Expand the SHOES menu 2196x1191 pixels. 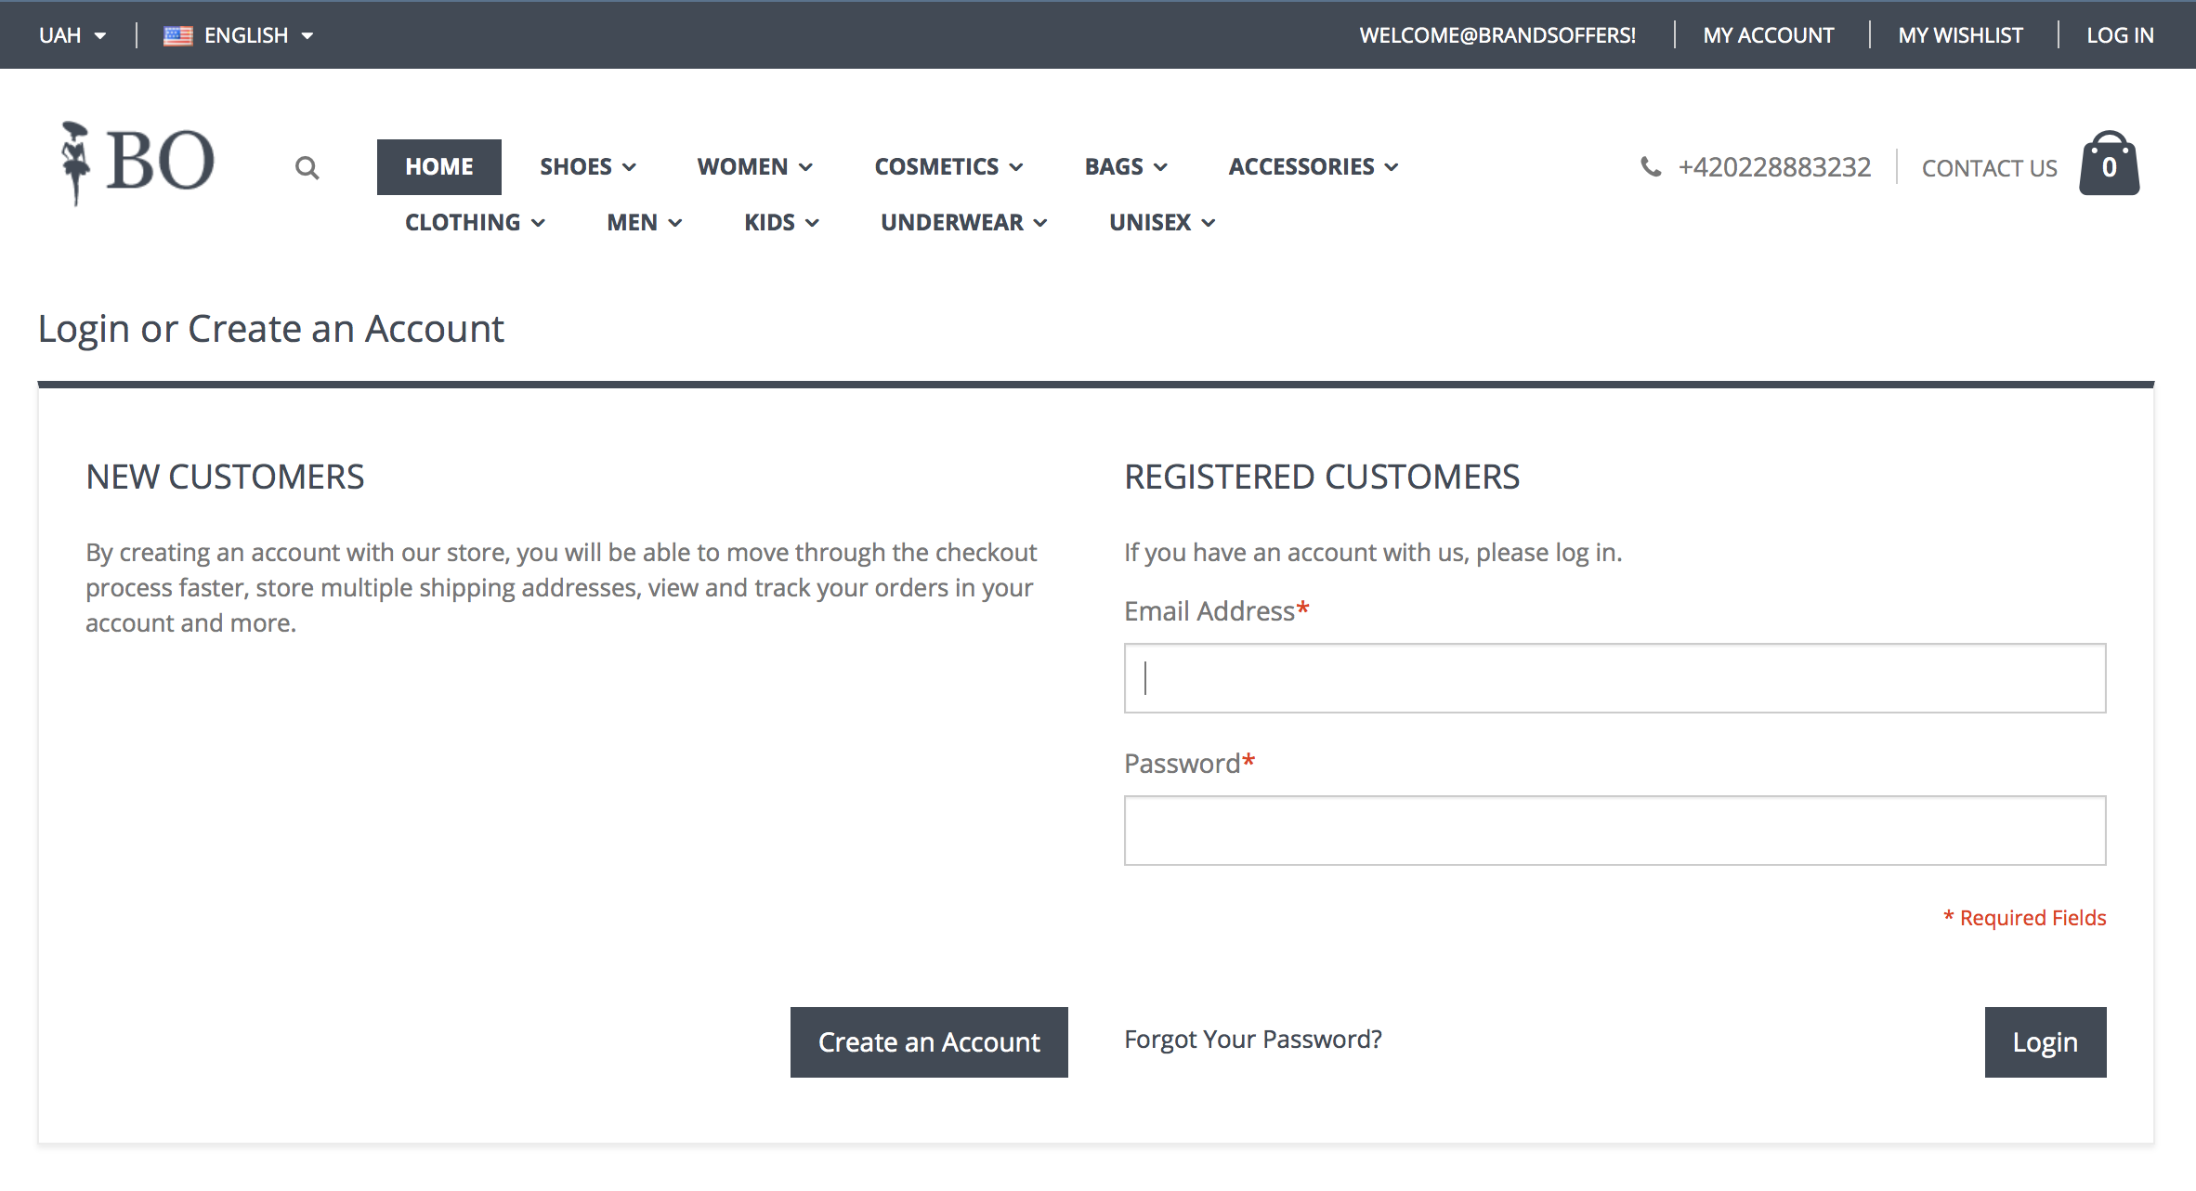coord(588,167)
